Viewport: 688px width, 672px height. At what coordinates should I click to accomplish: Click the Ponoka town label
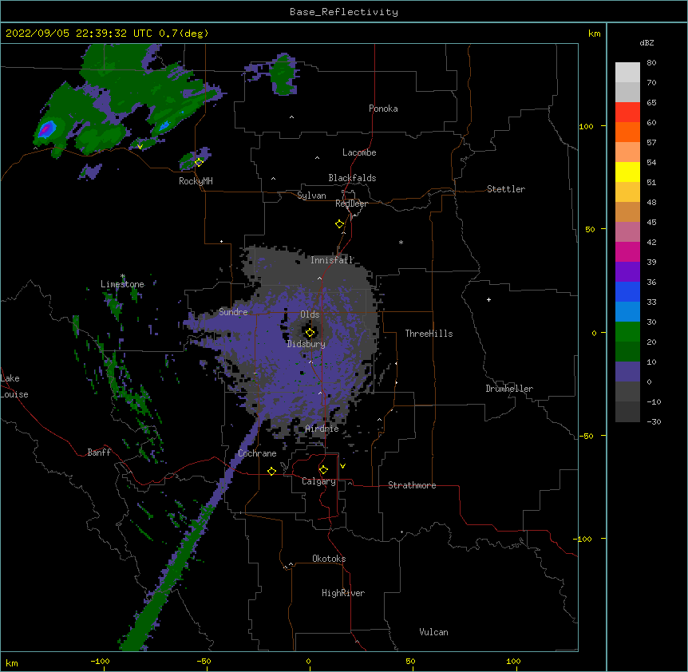point(383,109)
